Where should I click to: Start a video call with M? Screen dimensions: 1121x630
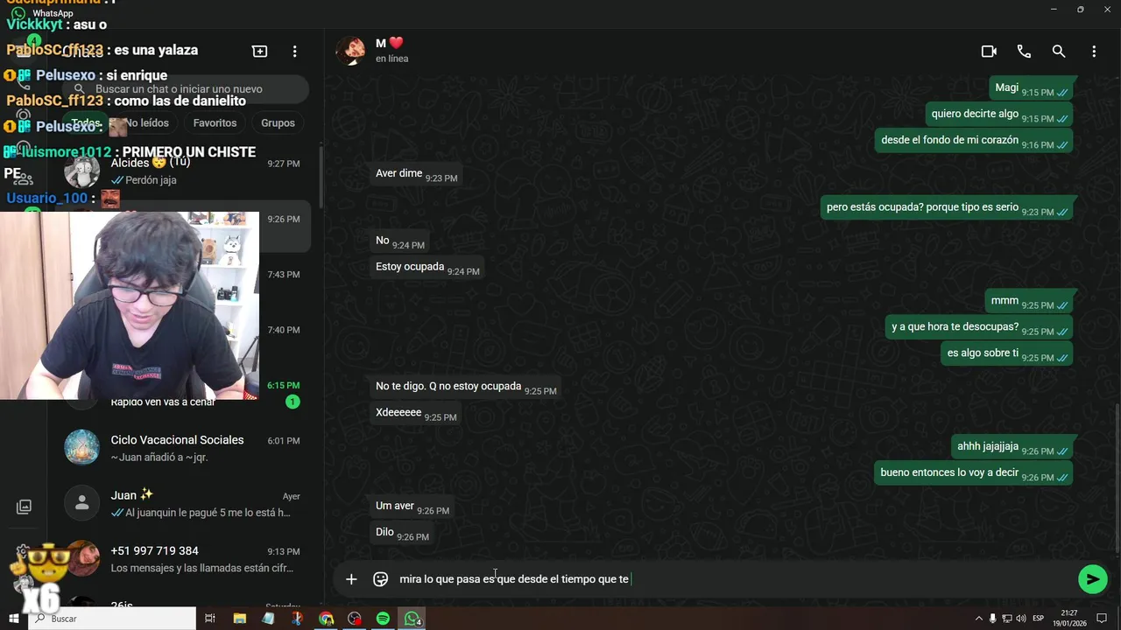coord(989,52)
